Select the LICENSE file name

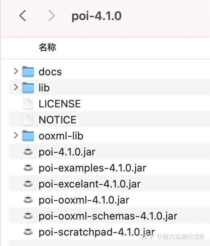pyautogui.click(x=60, y=104)
